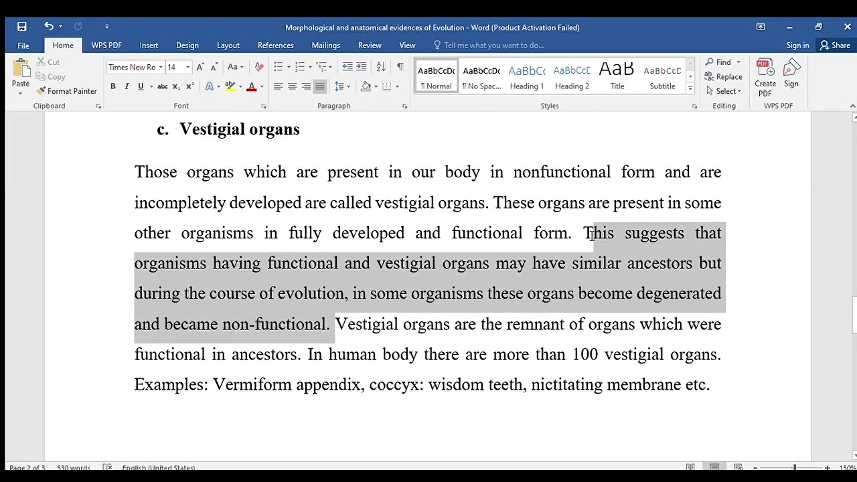Image resolution: width=857 pixels, height=482 pixels.
Task: Open the Change Case menu
Action: pyautogui.click(x=235, y=67)
